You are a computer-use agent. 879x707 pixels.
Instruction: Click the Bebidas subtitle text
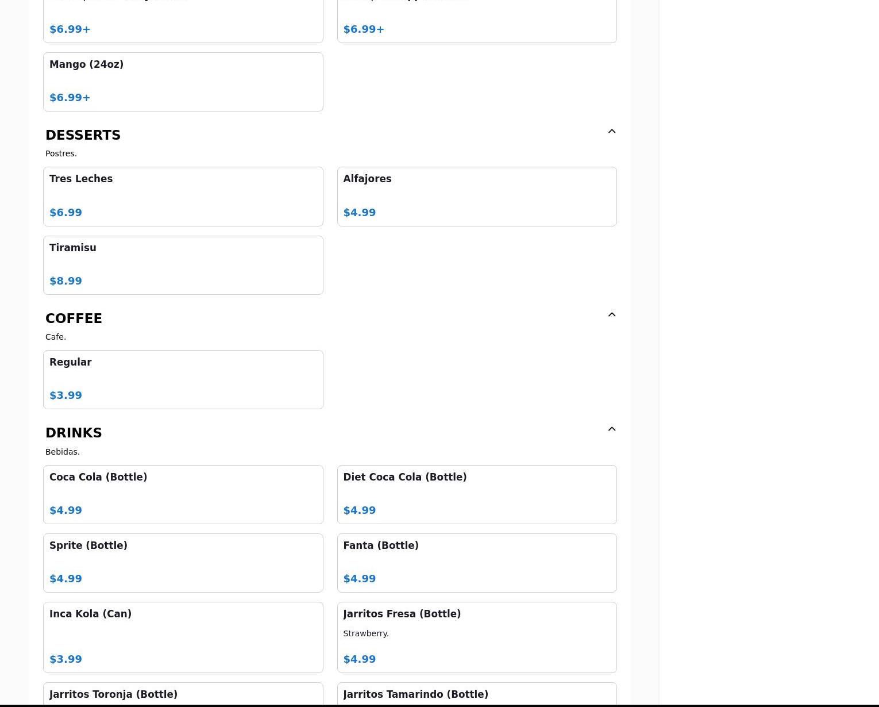coord(63,452)
